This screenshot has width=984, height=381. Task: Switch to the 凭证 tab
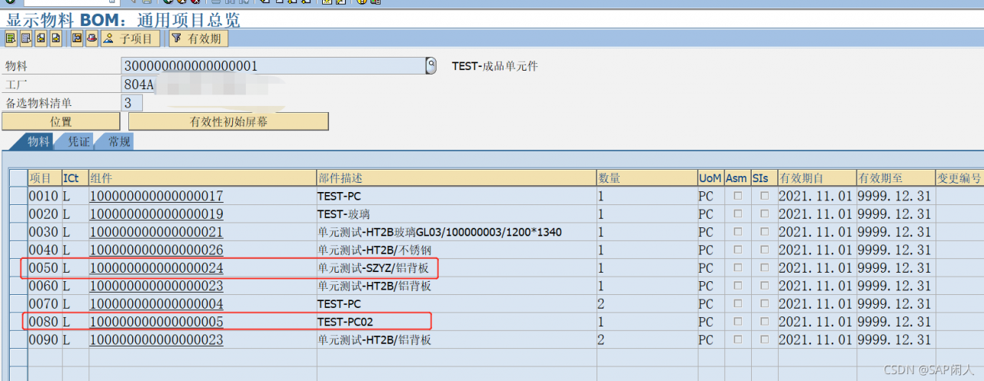pyautogui.click(x=78, y=141)
